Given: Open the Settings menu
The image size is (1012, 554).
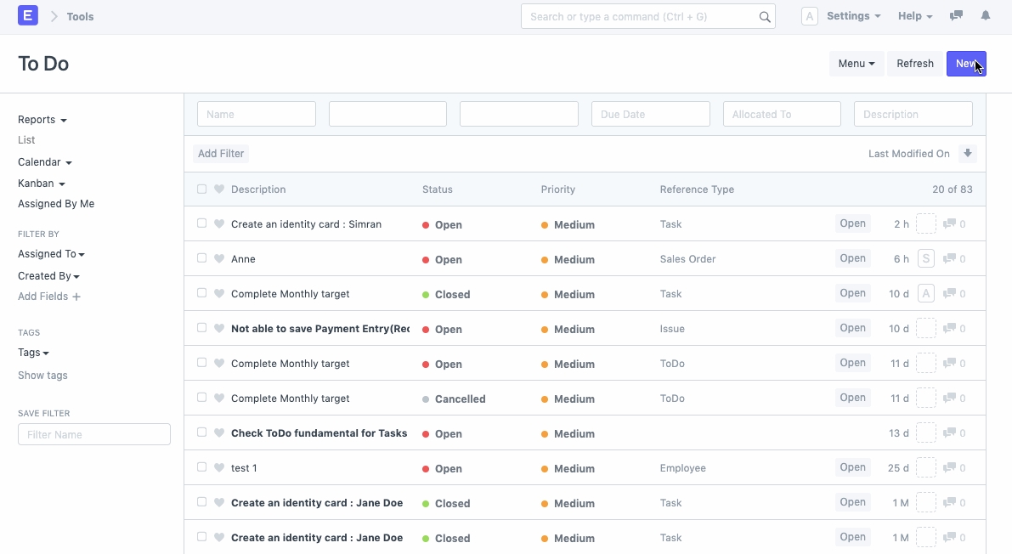Looking at the screenshot, I should 853,16.
